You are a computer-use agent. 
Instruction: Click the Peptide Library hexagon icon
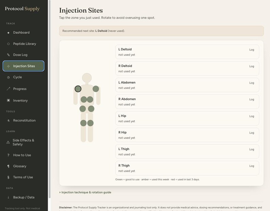point(8,44)
